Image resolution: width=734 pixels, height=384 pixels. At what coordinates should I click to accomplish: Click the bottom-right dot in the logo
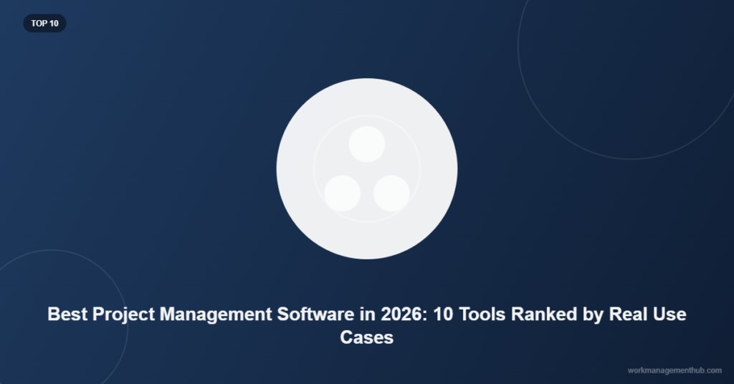(392, 193)
